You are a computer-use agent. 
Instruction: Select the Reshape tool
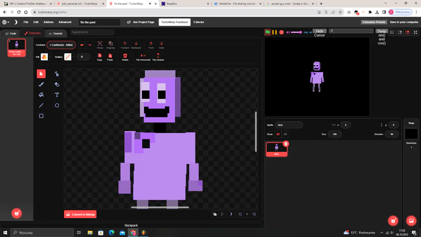point(57,74)
